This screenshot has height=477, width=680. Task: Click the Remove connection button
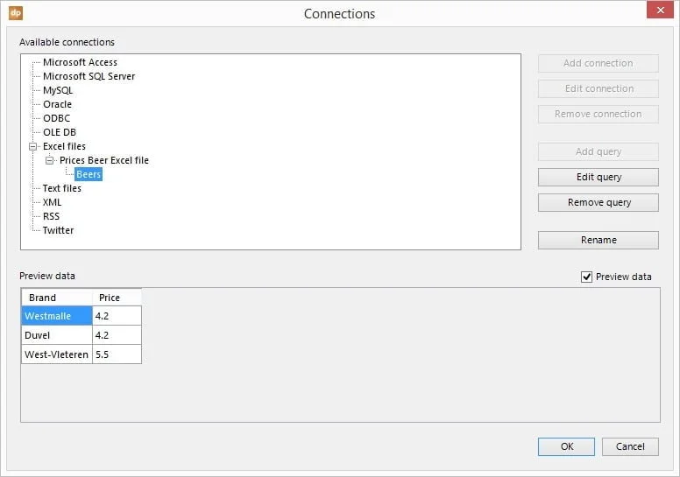[598, 115]
